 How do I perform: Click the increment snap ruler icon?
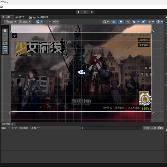pos(54,22)
